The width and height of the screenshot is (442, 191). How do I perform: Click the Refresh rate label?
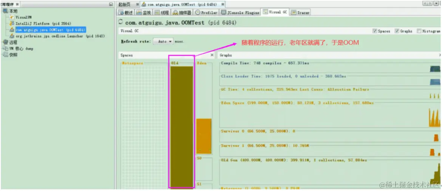click(136, 42)
